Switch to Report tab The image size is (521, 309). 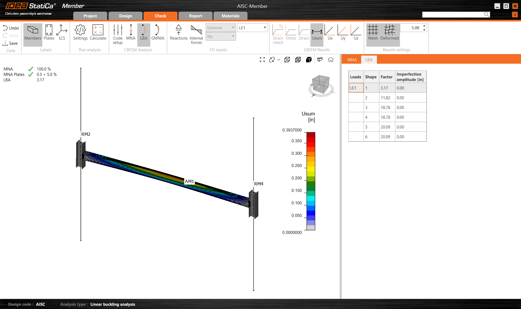195,16
